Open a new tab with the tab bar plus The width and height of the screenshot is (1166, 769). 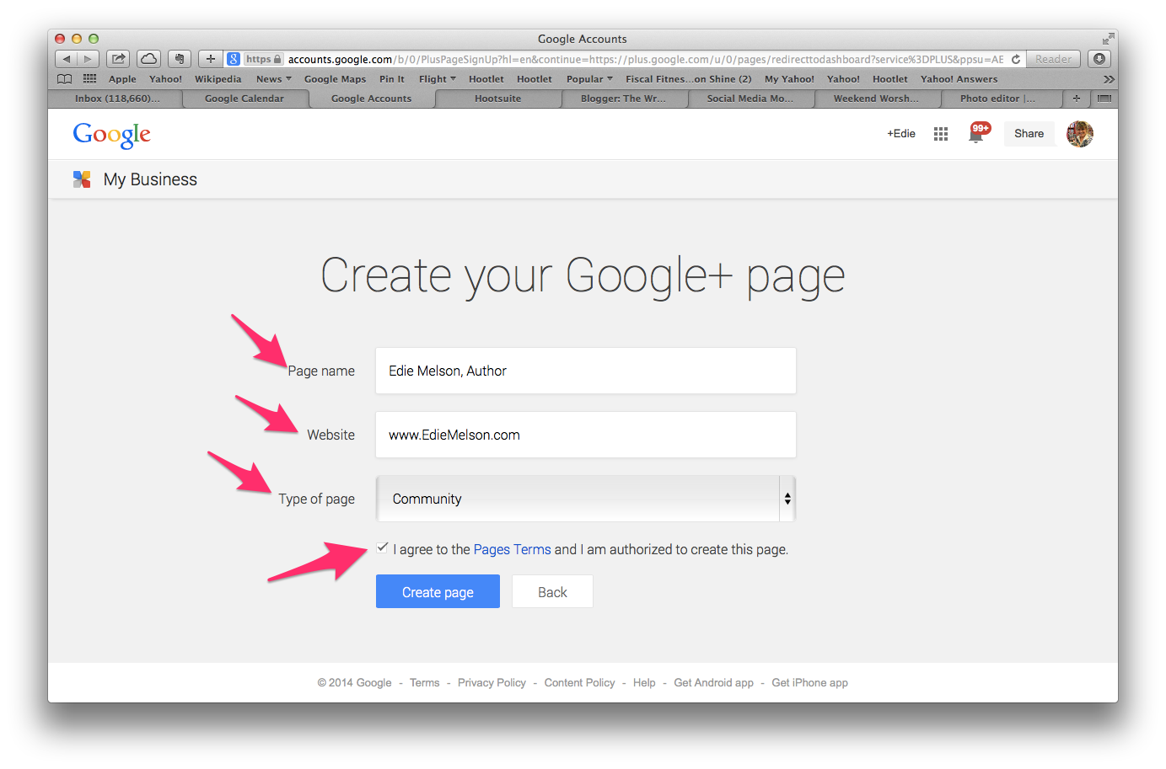[x=1076, y=99]
